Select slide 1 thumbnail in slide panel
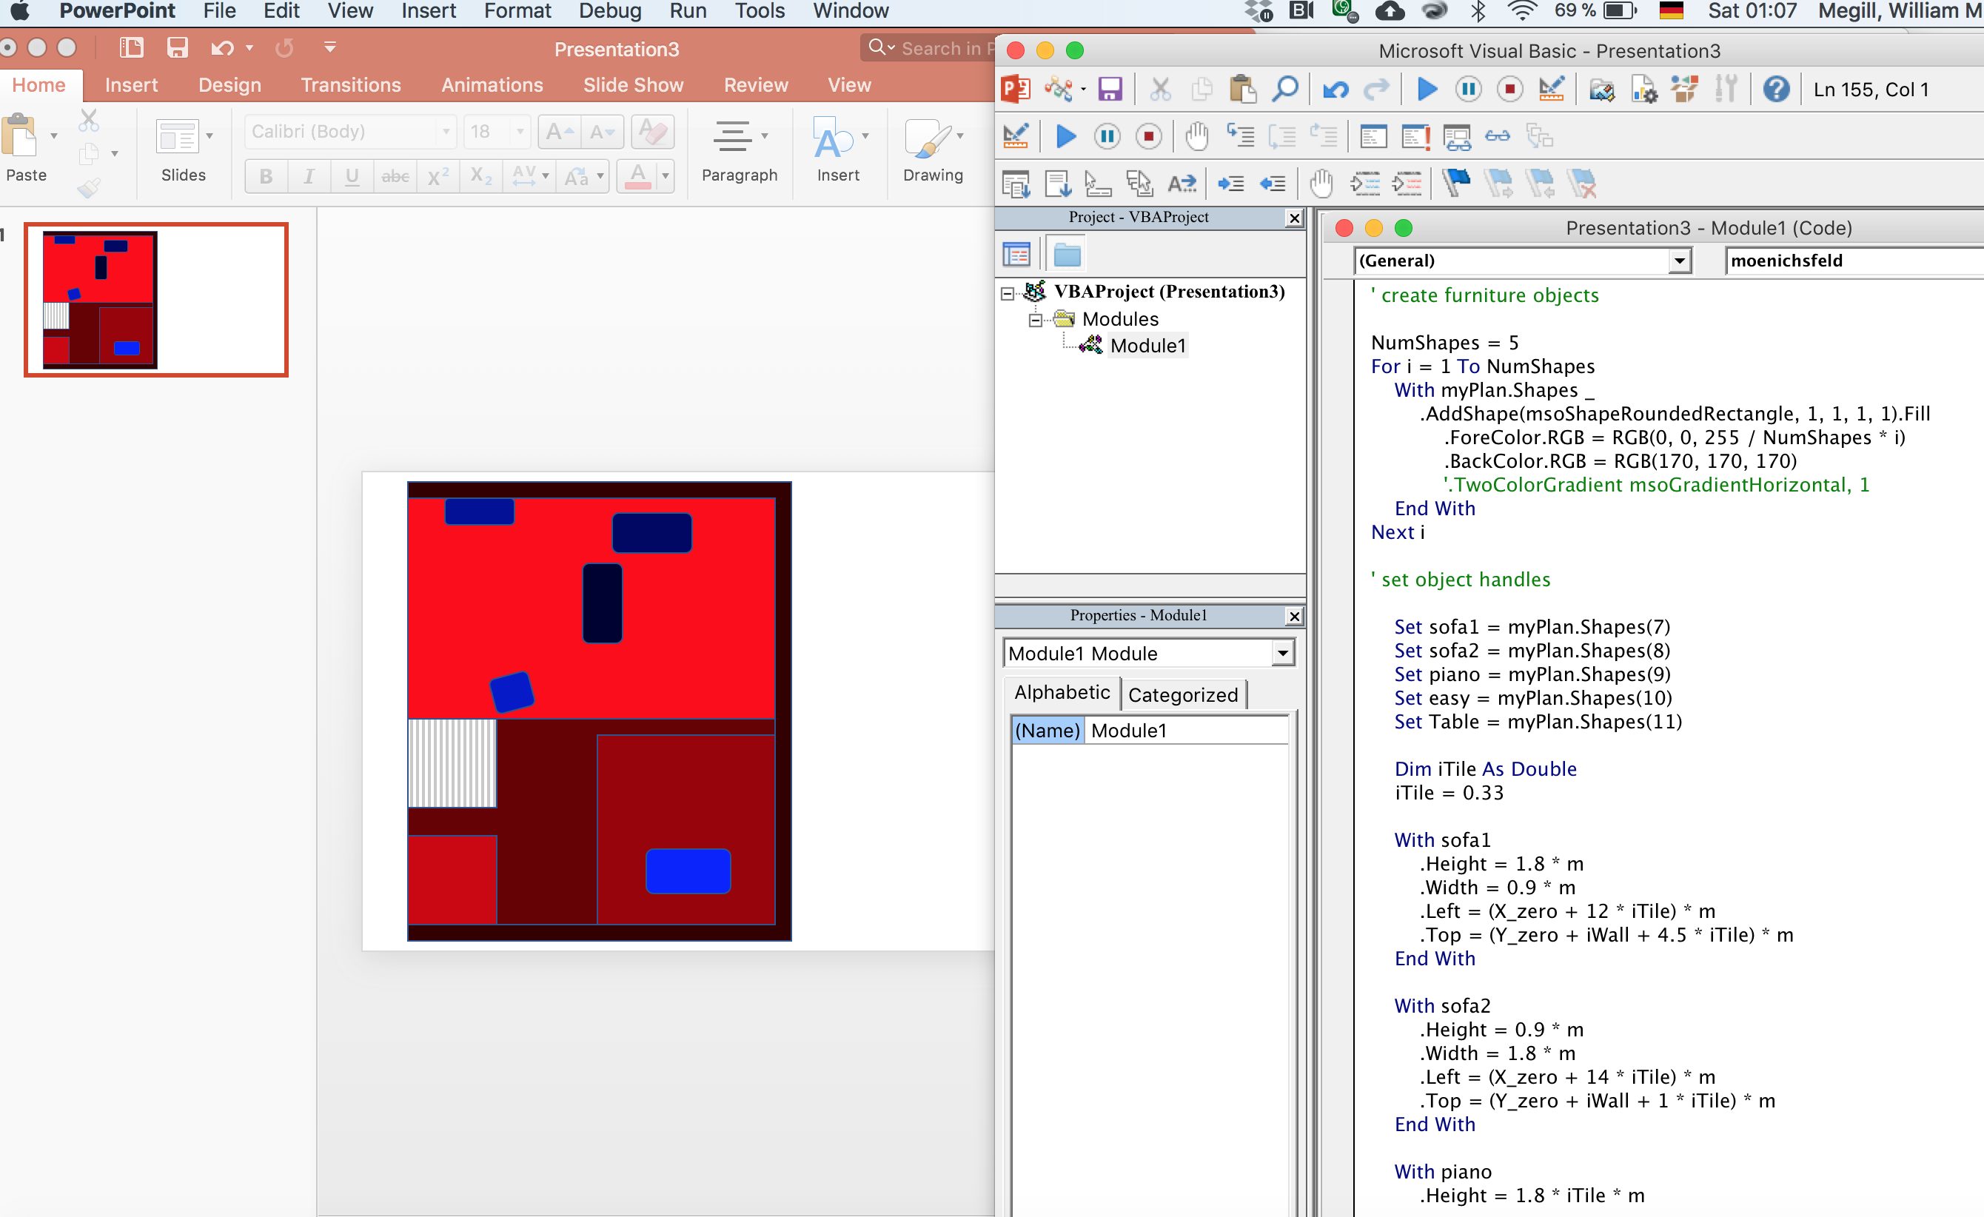Viewport: 1984px width, 1217px height. click(x=156, y=300)
